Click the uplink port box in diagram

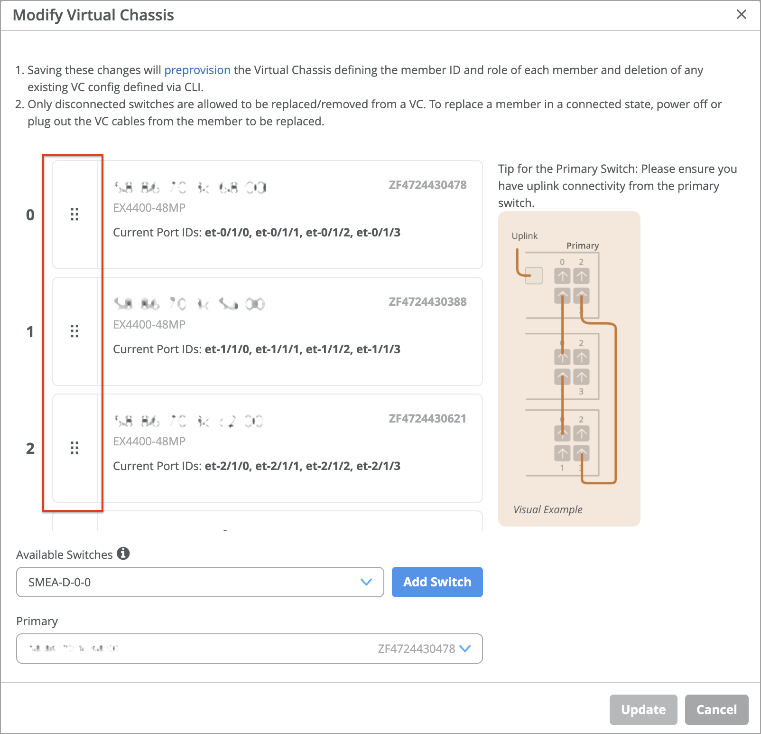[534, 276]
